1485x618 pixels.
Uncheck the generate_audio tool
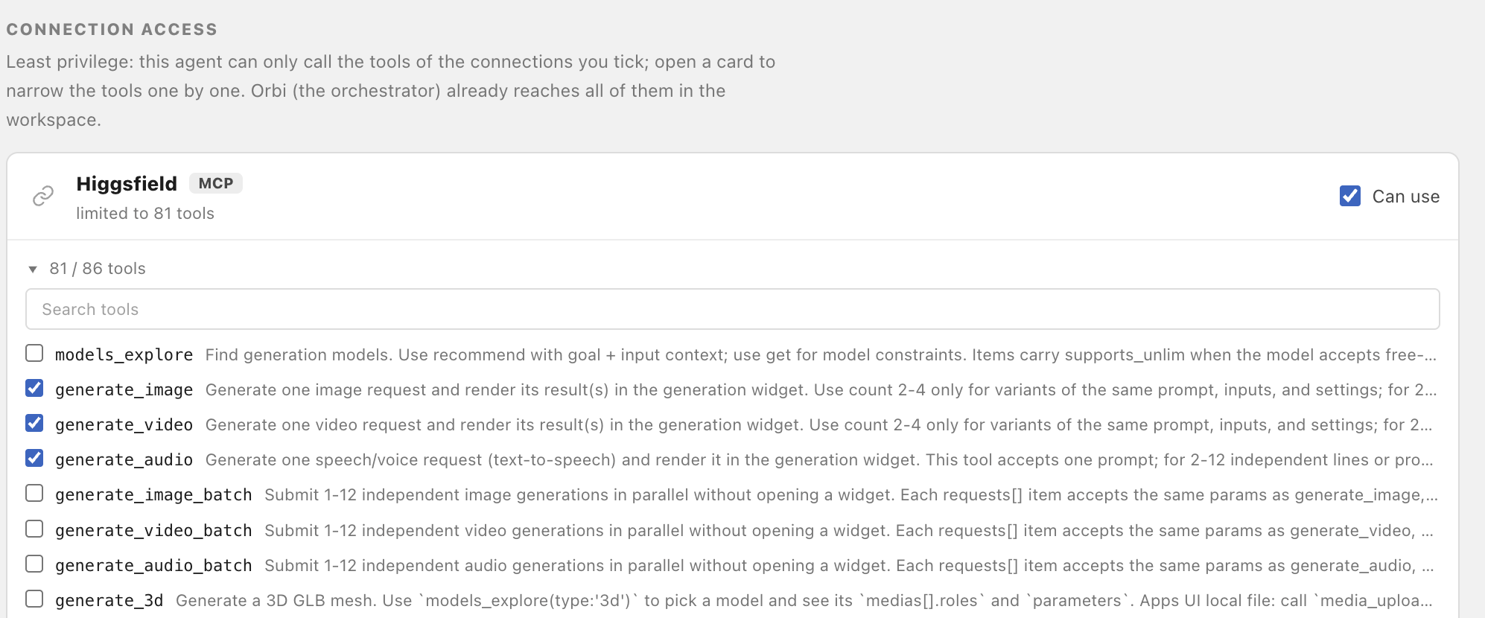[x=34, y=458]
